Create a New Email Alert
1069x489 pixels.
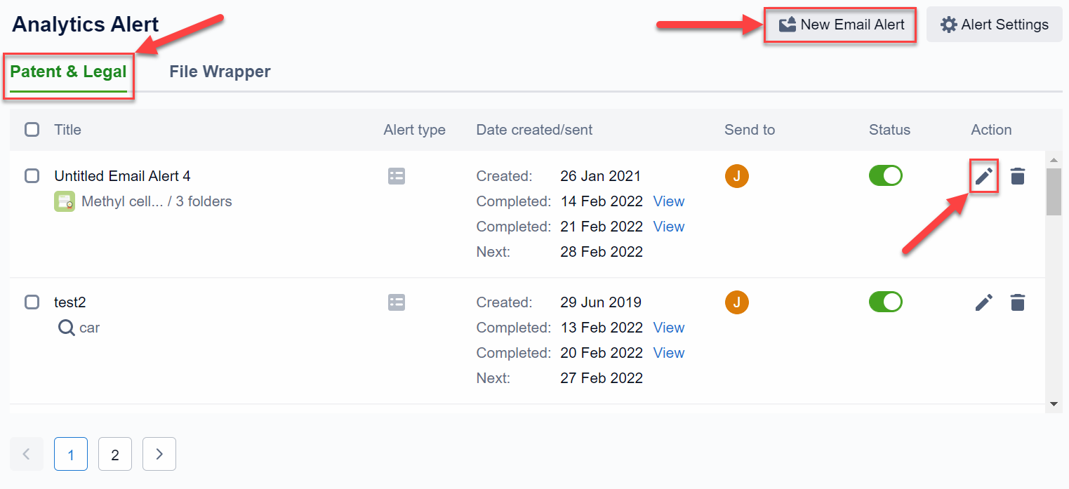840,25
